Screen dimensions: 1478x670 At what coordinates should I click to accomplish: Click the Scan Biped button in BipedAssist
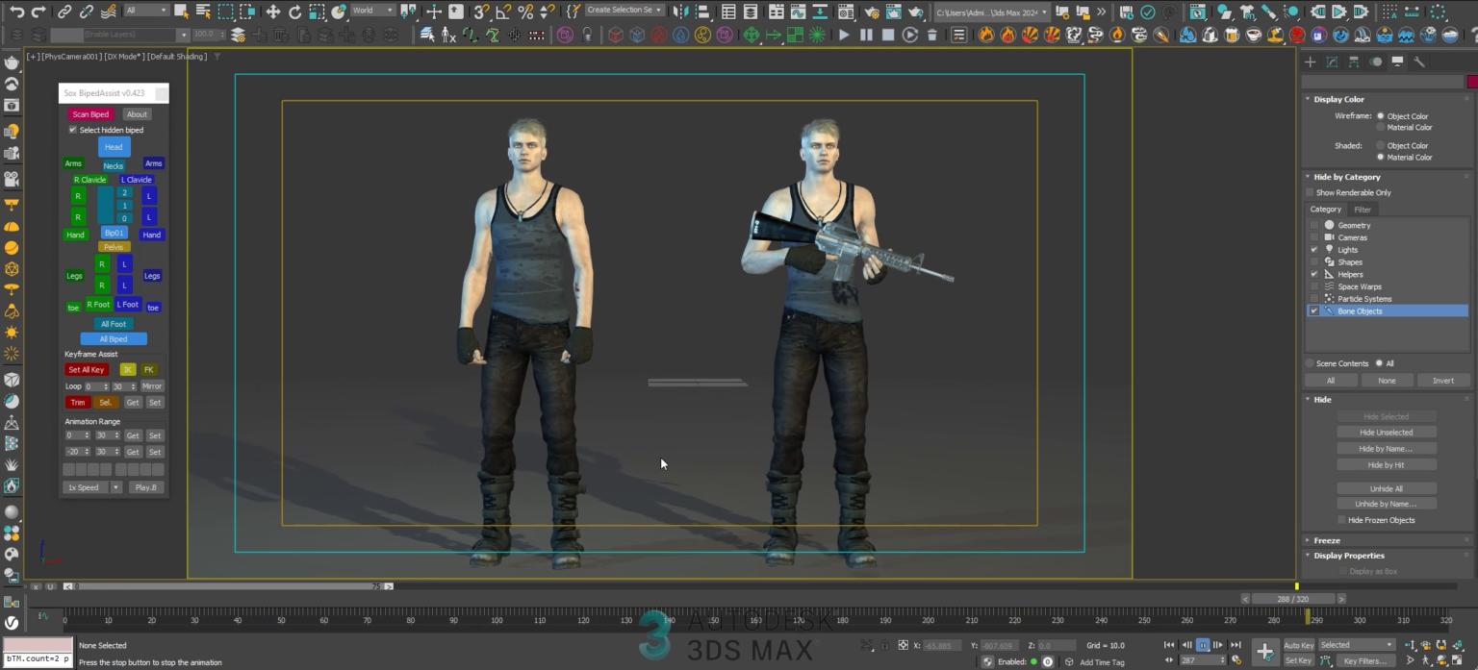pos(90,113)
